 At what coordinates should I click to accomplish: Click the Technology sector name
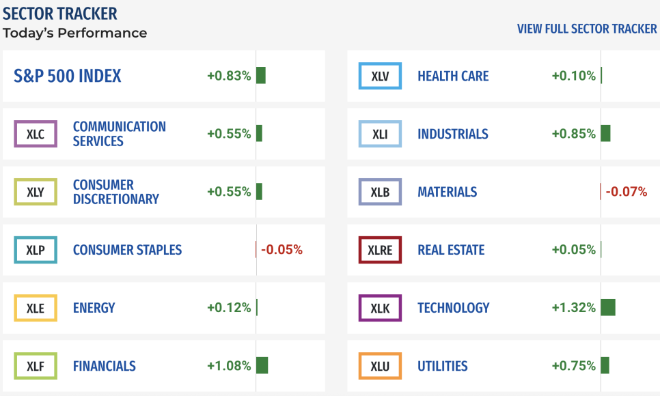pos(454,308)
